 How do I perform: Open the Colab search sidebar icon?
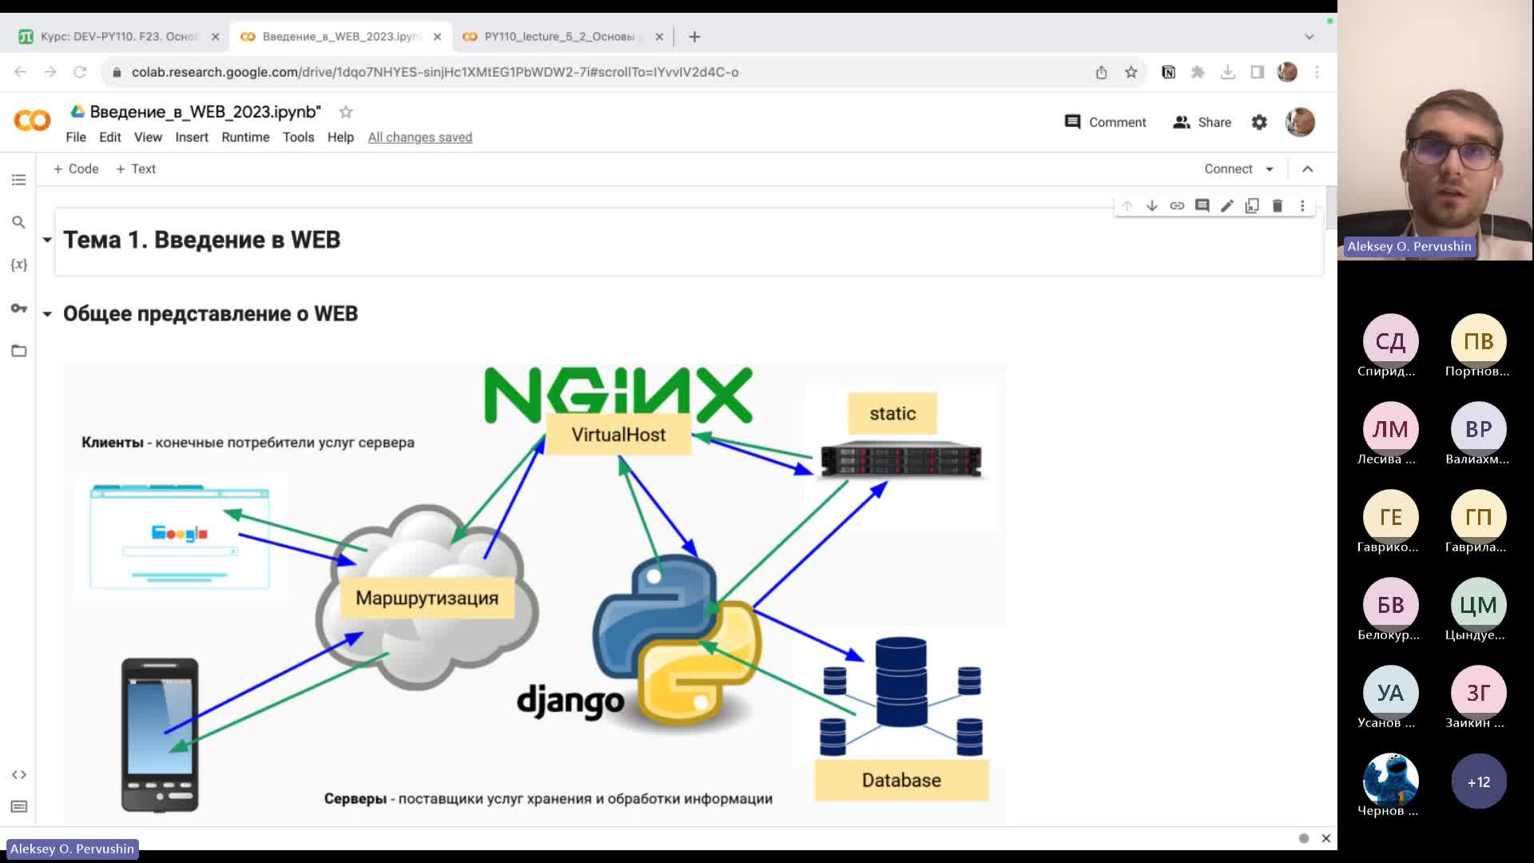(x=19, y=222)
